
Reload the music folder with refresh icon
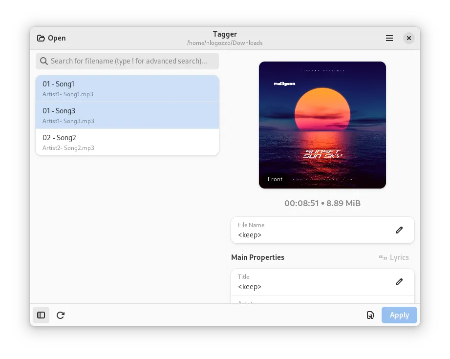click(x=61, y=315)
